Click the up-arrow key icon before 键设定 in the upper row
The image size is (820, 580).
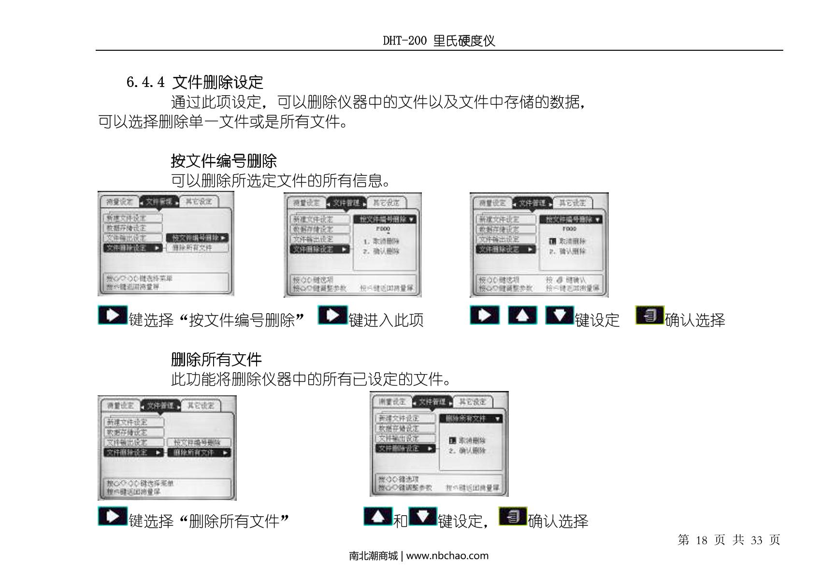(522, 316)
